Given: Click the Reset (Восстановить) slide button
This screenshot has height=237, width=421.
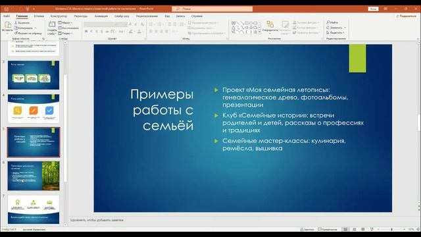Looking at the screenshot, I should point(68,28).
